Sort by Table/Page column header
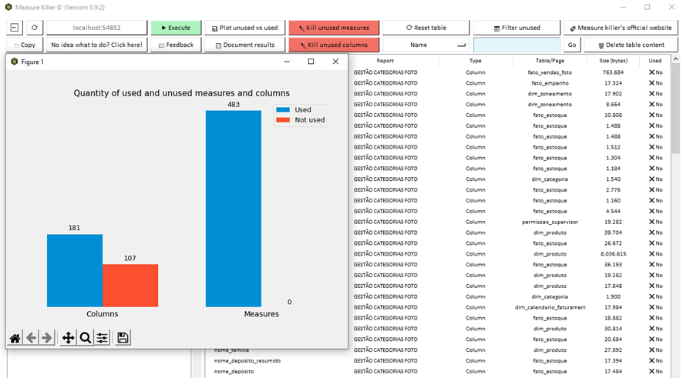The height and width of the screenshot is (378, 683). click(x=550, y=61)
